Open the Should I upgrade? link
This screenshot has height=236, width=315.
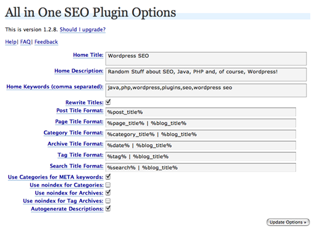click(x=83, y=30)
